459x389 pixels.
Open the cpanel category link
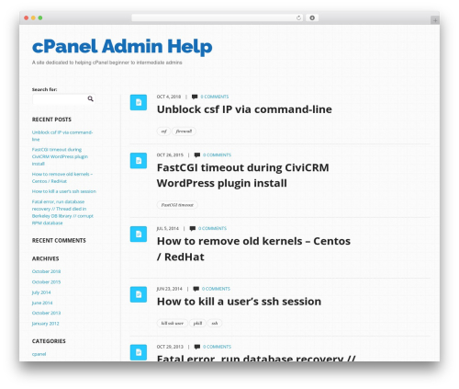point(39,354)
